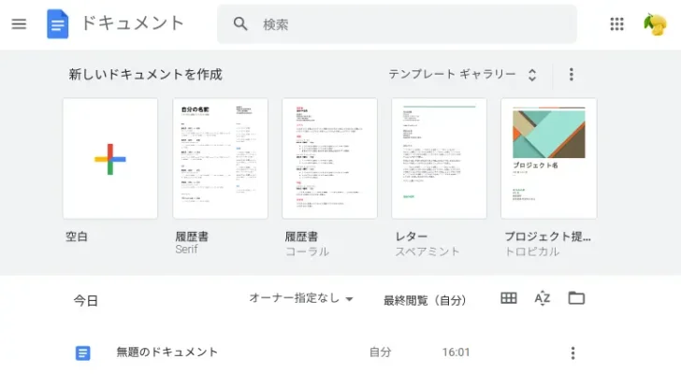Open the プロジェクト提案 トロピカル template
The image size is (681, 388).
click(x=548, y=158)
